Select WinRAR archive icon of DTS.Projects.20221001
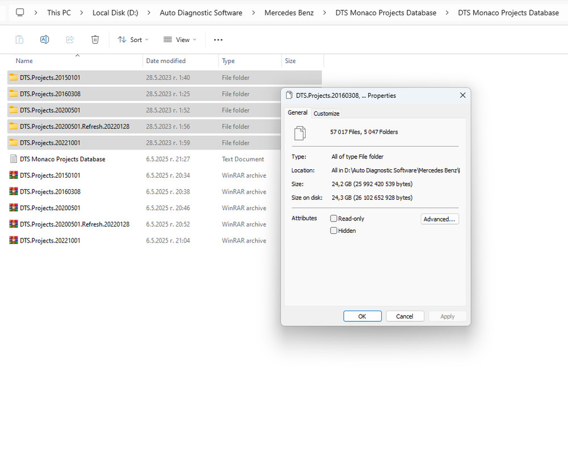This screenshot has width=568, height=473. [x=14, y=241]
